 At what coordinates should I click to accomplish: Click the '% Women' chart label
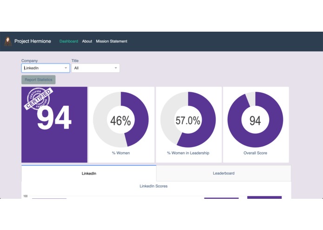[x=121, y=153]
